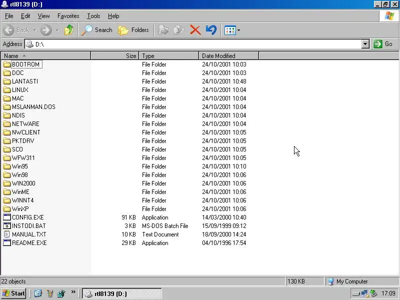Click the Back button
This screenshot has width=400, height=300.
click(16, 30)
